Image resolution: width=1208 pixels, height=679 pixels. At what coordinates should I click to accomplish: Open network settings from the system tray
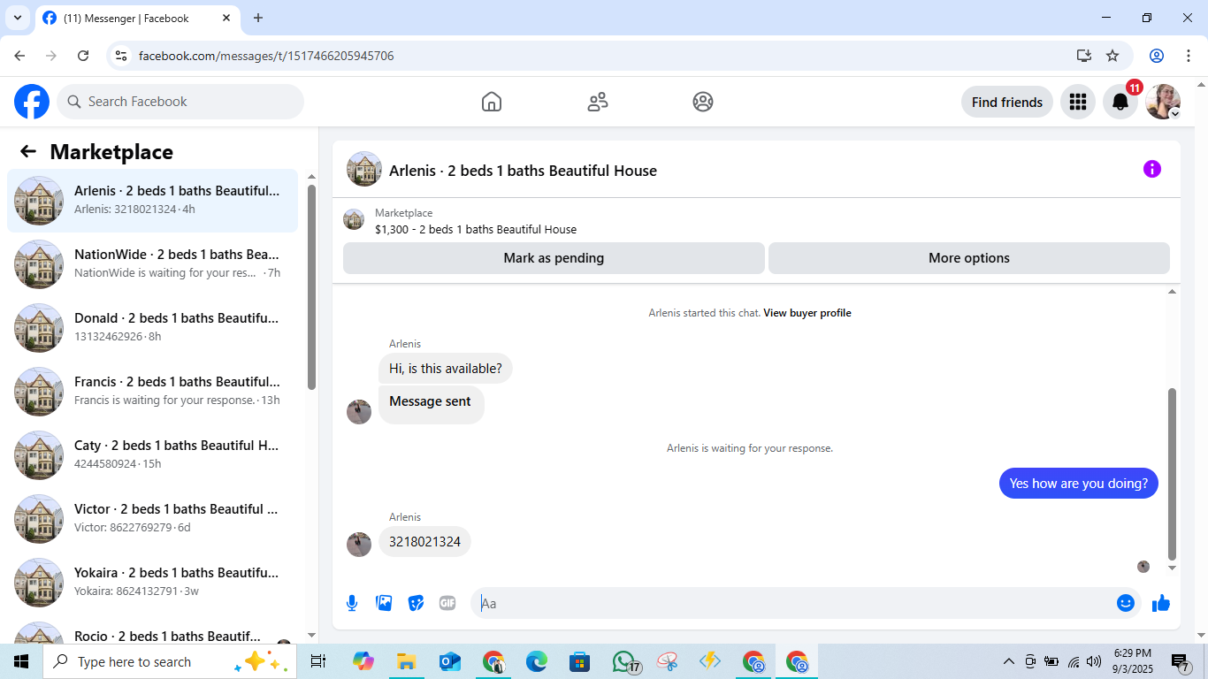[x=1074, y=661]
